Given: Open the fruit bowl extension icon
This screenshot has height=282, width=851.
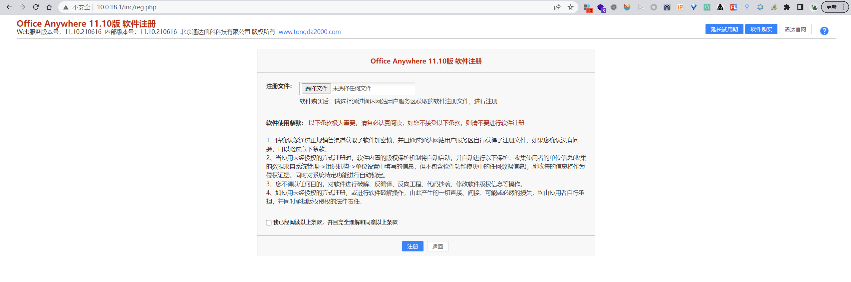Looking at the screenshot, I should (627, 7).
